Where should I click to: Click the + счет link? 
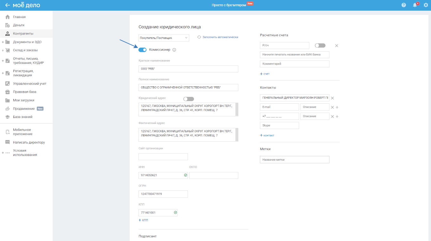click(265, 74)
